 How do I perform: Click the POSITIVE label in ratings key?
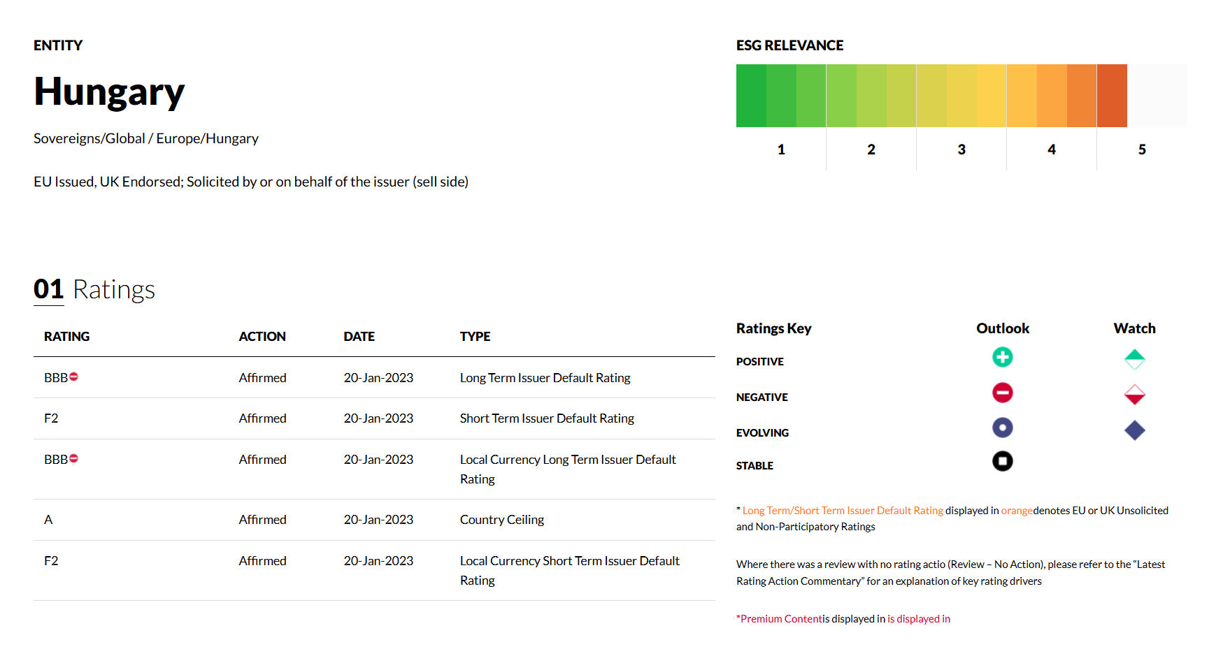[759, 362]
